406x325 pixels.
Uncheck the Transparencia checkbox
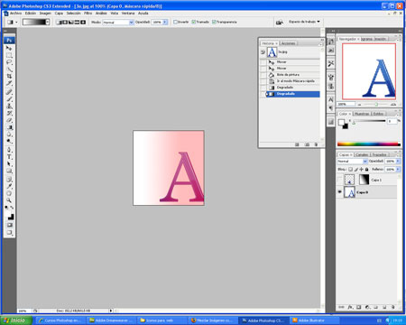click(214, 22)
